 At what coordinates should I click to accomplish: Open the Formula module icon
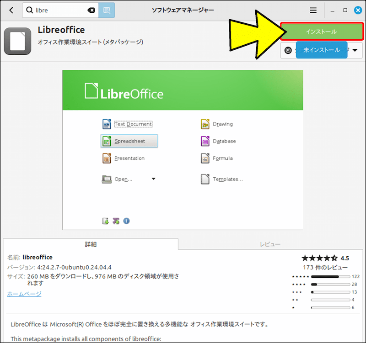pyautogui.click(x=204, y=158)
